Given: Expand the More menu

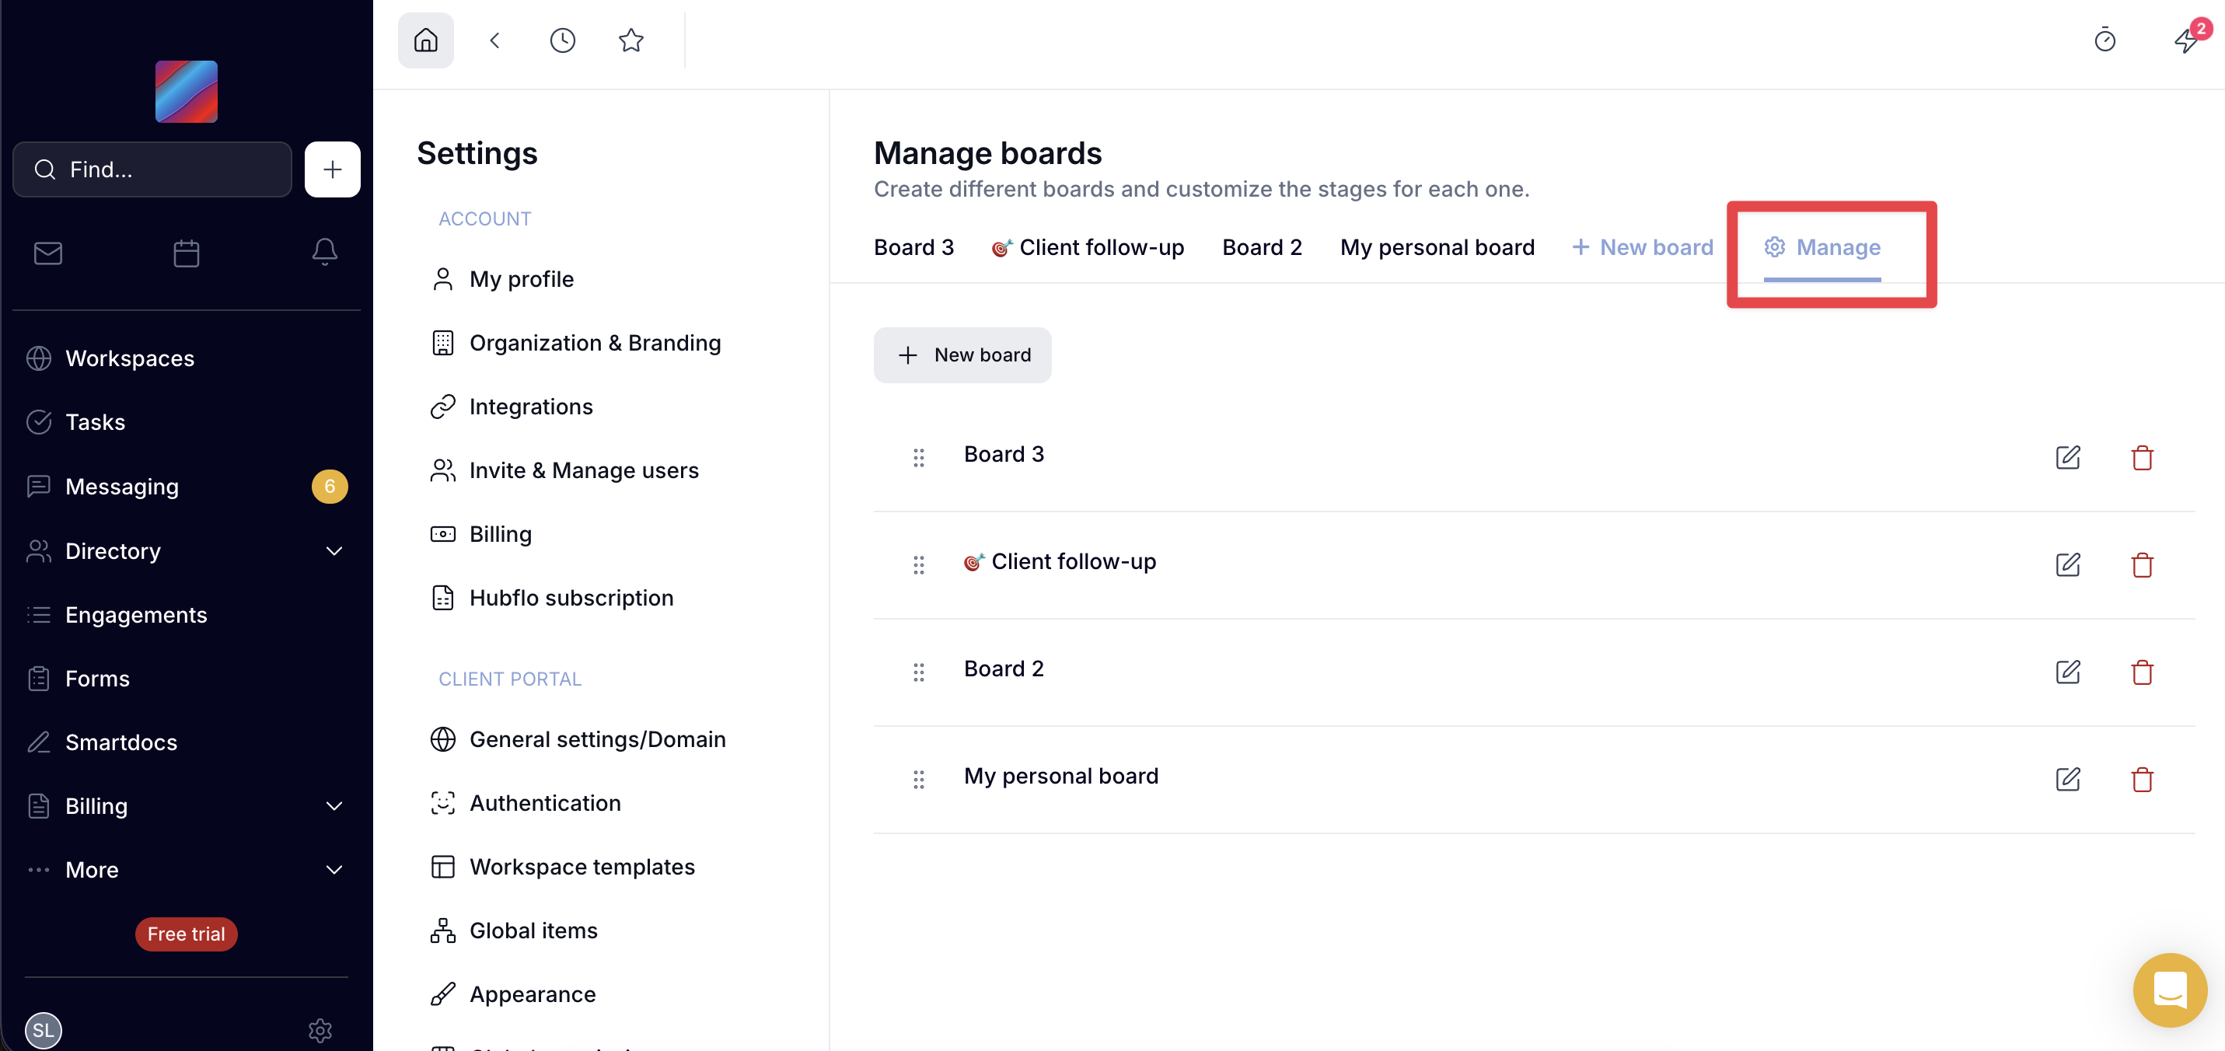Looking at the screenshot, I should pyautogui.click(x=334, y=870).
